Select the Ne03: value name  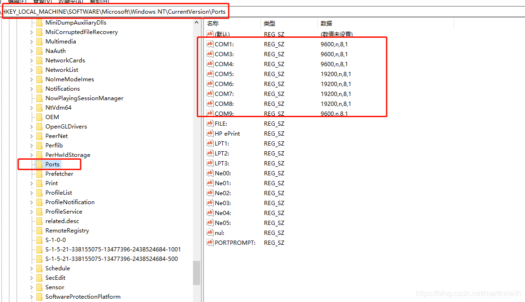pyautogui.click(x=223, y=203)
